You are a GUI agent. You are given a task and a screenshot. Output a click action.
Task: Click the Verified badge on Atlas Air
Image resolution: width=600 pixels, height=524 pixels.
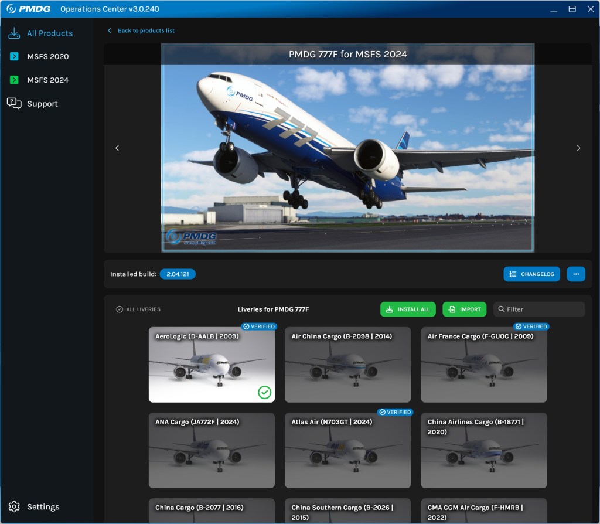395,412
